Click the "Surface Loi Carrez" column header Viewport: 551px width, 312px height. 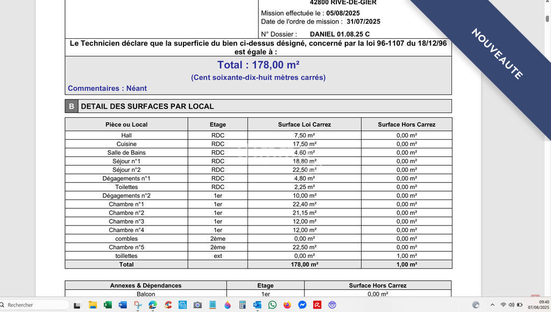[x=305, y=124]
